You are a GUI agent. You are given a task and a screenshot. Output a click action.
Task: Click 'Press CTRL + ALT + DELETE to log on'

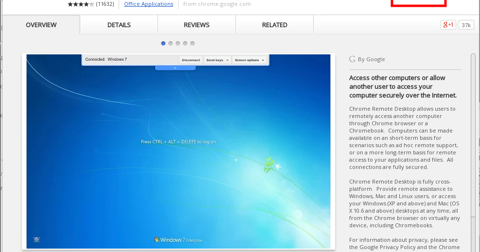[x=178, y=142]
